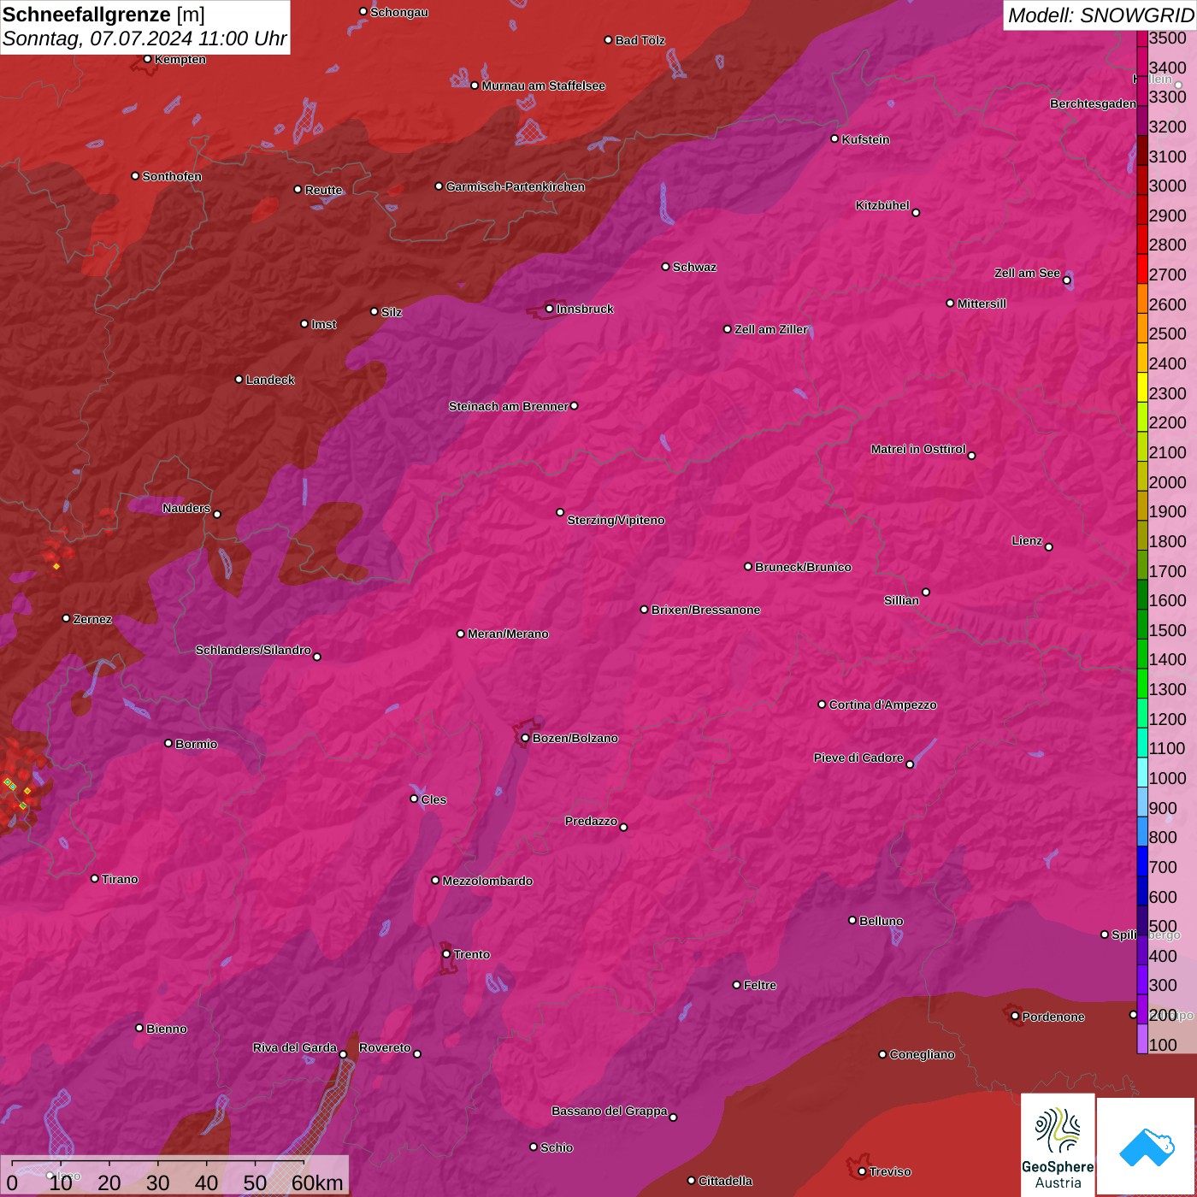Click the Kempten city marker
Image resolution: width=1197 pixels, height=1197 pixels.
click(148, 59)
